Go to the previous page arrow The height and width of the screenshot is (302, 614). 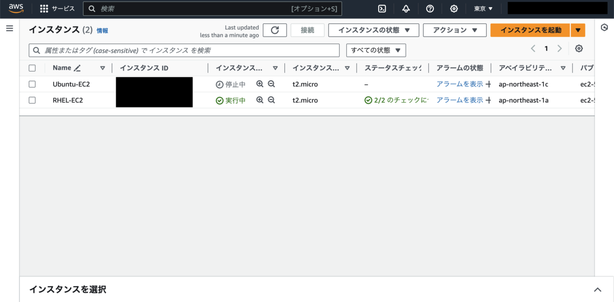pyautogui.click(x=533, y=49)
